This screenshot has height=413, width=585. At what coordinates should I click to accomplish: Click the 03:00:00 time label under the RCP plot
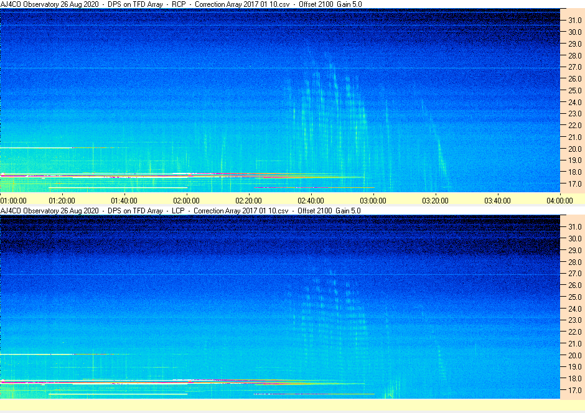click(373, 200)
